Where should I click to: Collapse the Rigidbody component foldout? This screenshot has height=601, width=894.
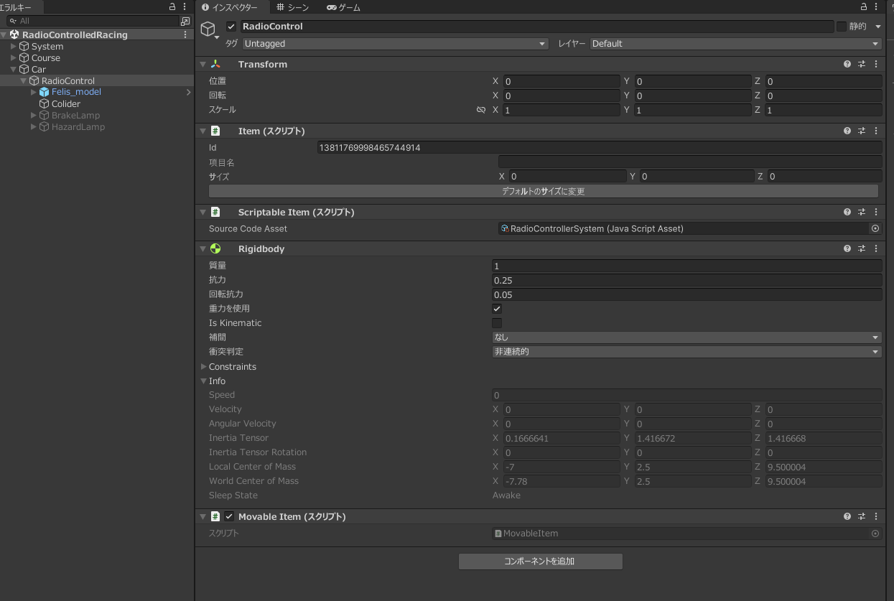click(x=203, y=248)
